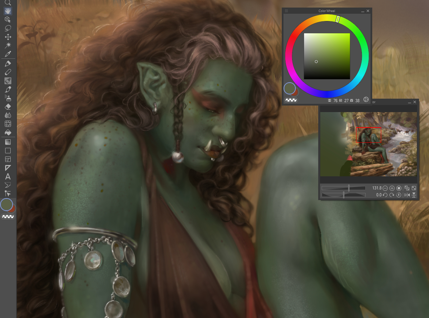Activate the Move layer tool

pos(8,37)
